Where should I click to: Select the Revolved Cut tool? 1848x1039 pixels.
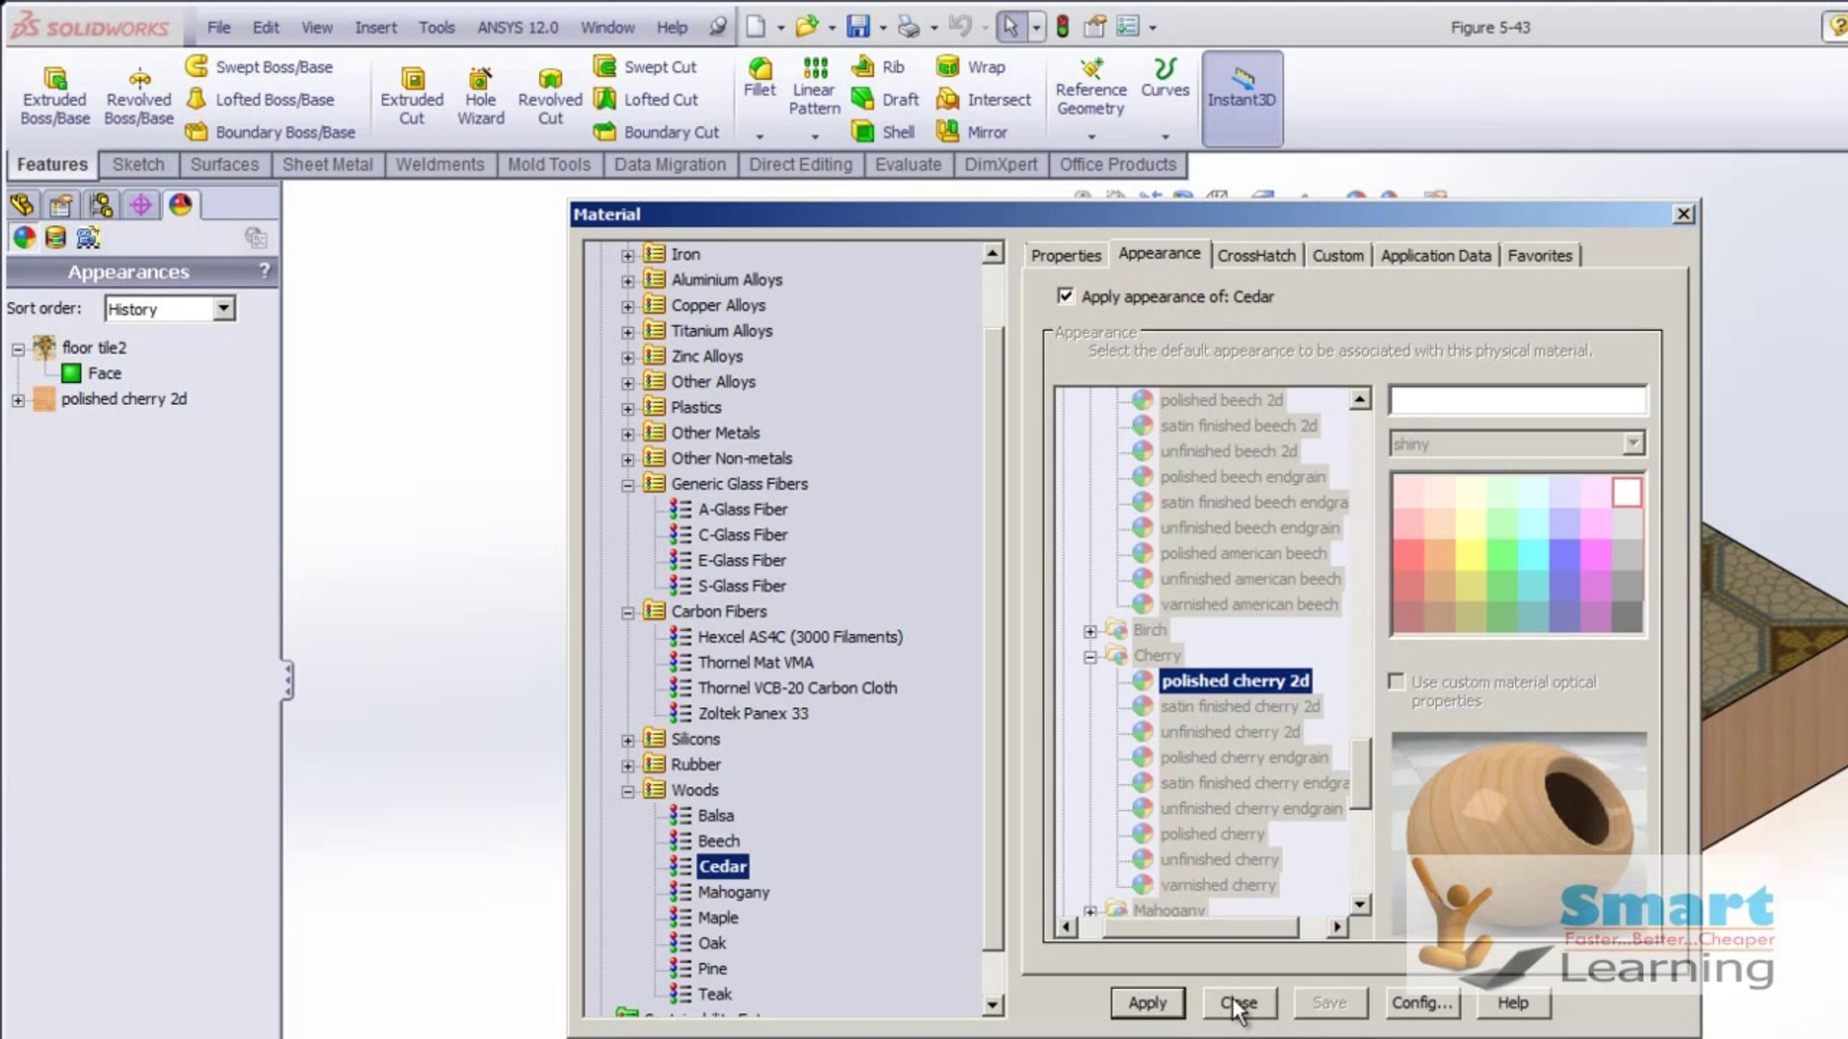(550, 79)
